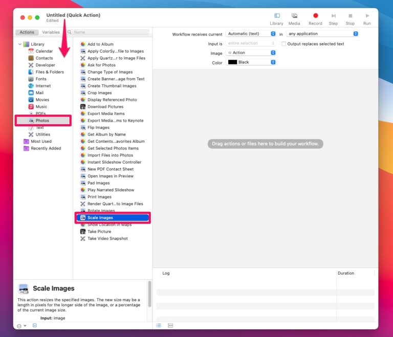Enable Output replaces selected text
This screenshot has width=393, height=337.
click(283, 44)
